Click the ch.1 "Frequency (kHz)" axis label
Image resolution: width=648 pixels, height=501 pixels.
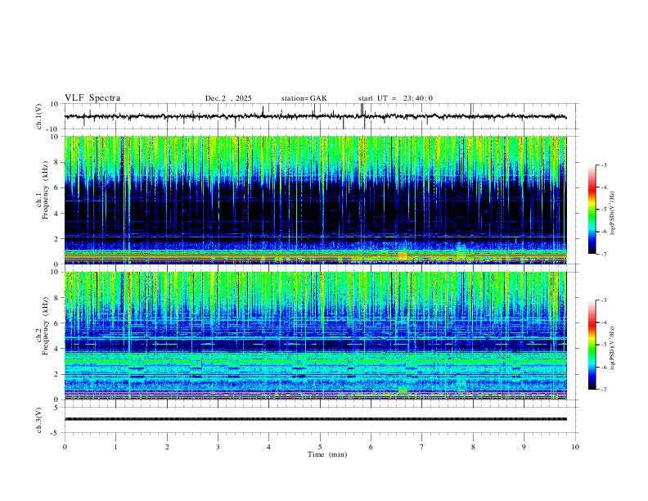tap(45, 190)
